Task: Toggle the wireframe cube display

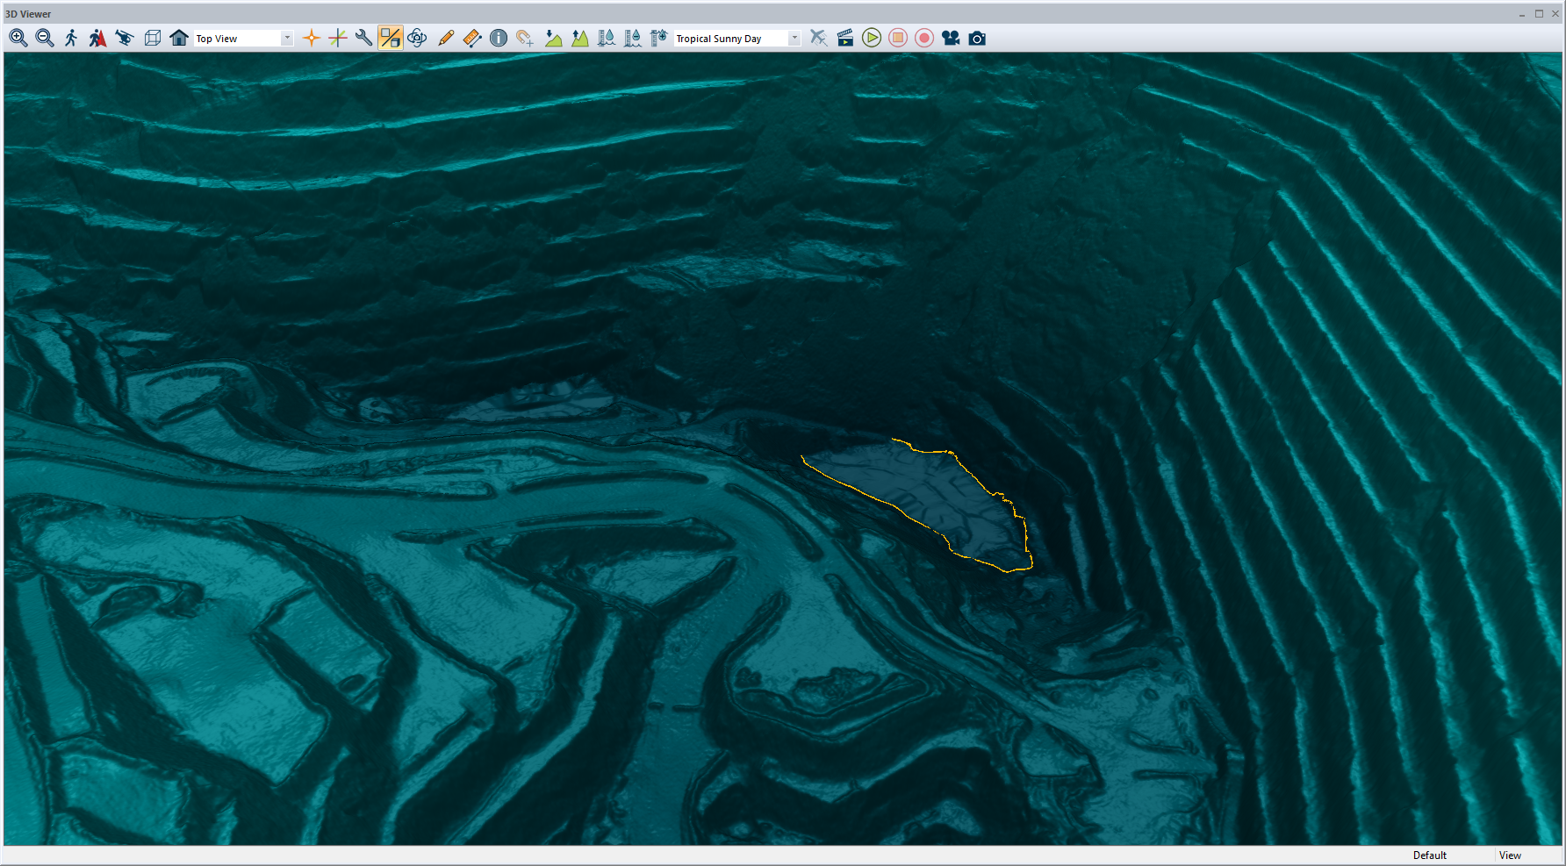Action: 152,38
